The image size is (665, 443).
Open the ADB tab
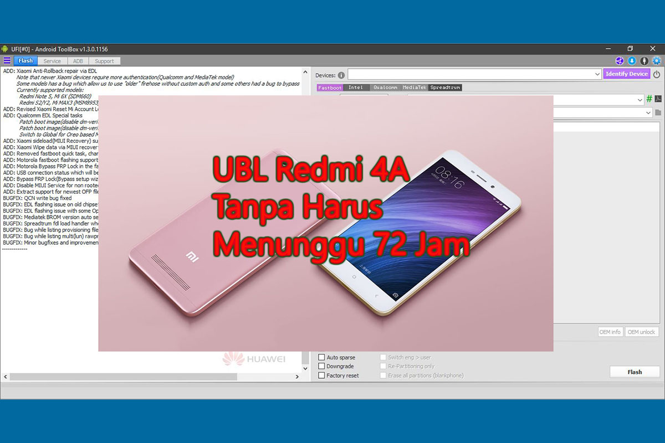[78, 61]
